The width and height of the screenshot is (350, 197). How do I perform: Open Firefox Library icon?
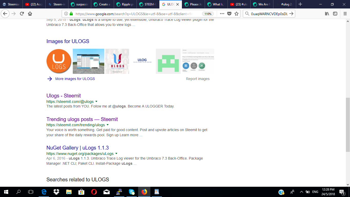(x=327, y=14)
